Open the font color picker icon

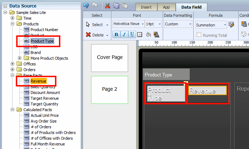point(156,35)
